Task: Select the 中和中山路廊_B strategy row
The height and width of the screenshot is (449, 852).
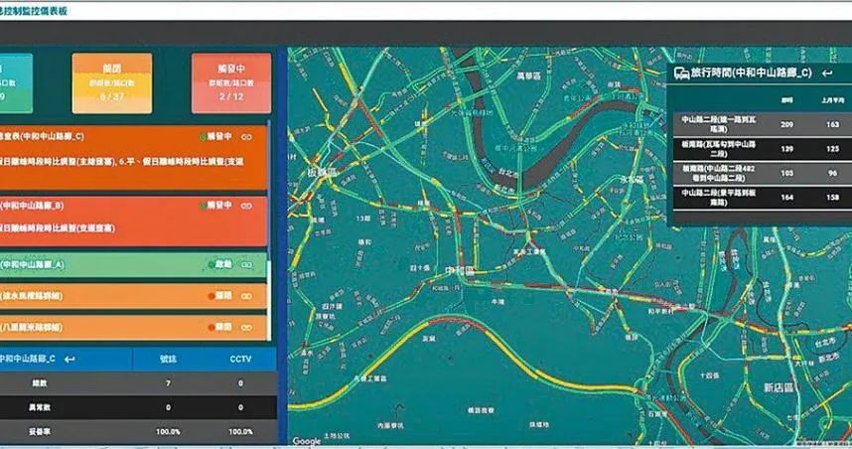Action: point(133,222)
